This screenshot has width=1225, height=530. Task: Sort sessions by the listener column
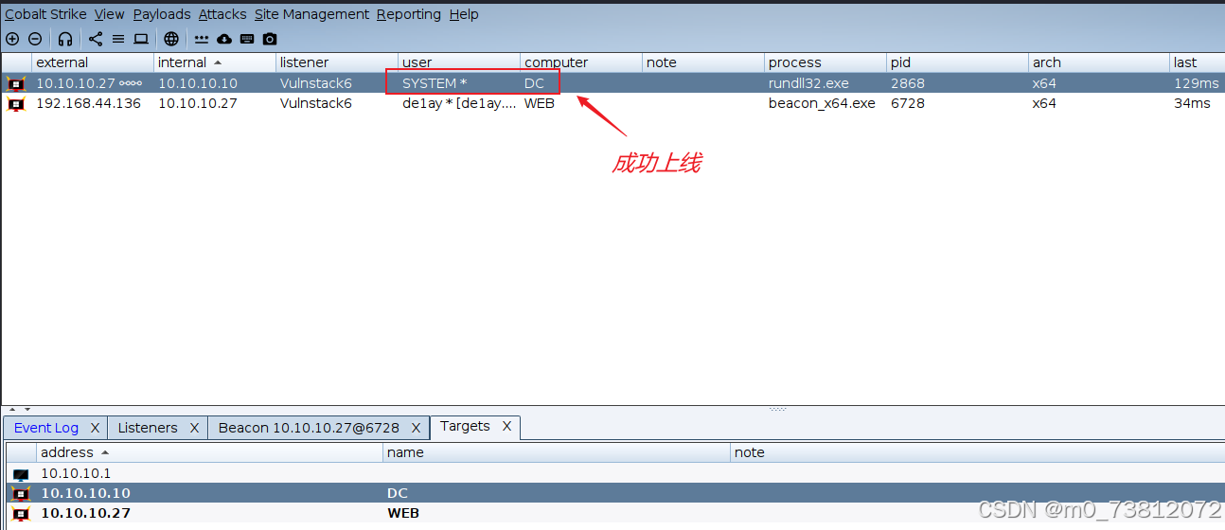[x=337, y=62]
